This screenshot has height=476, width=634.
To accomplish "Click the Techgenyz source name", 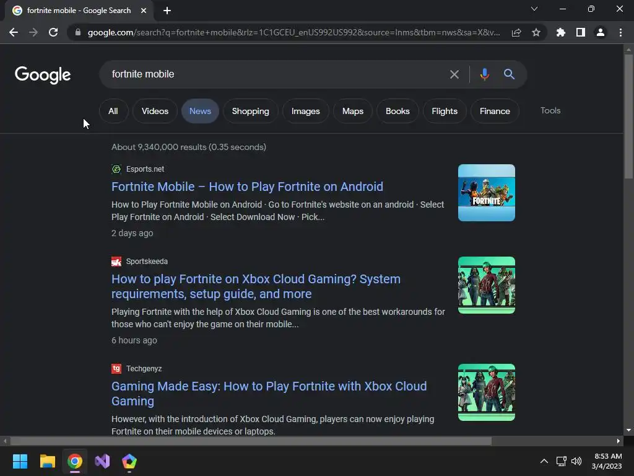I will click(144, 369).
